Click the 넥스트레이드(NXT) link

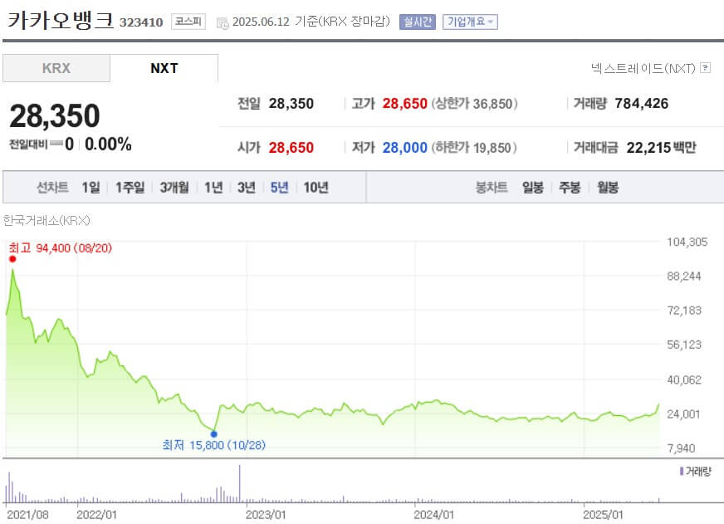643,68
